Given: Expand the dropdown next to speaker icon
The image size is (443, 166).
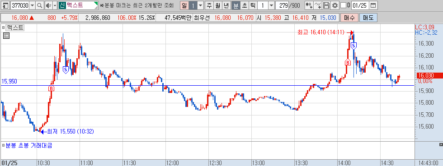Looking at the screenshot, I should [55, 5].
